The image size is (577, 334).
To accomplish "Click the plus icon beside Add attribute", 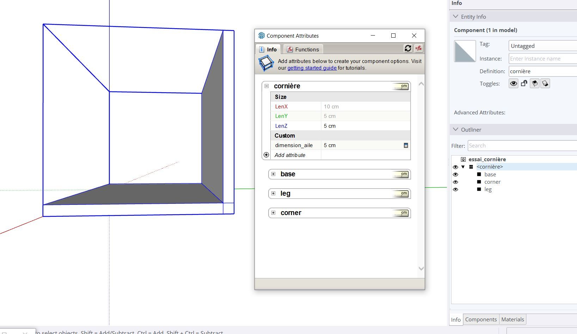I will click(266, 155).
